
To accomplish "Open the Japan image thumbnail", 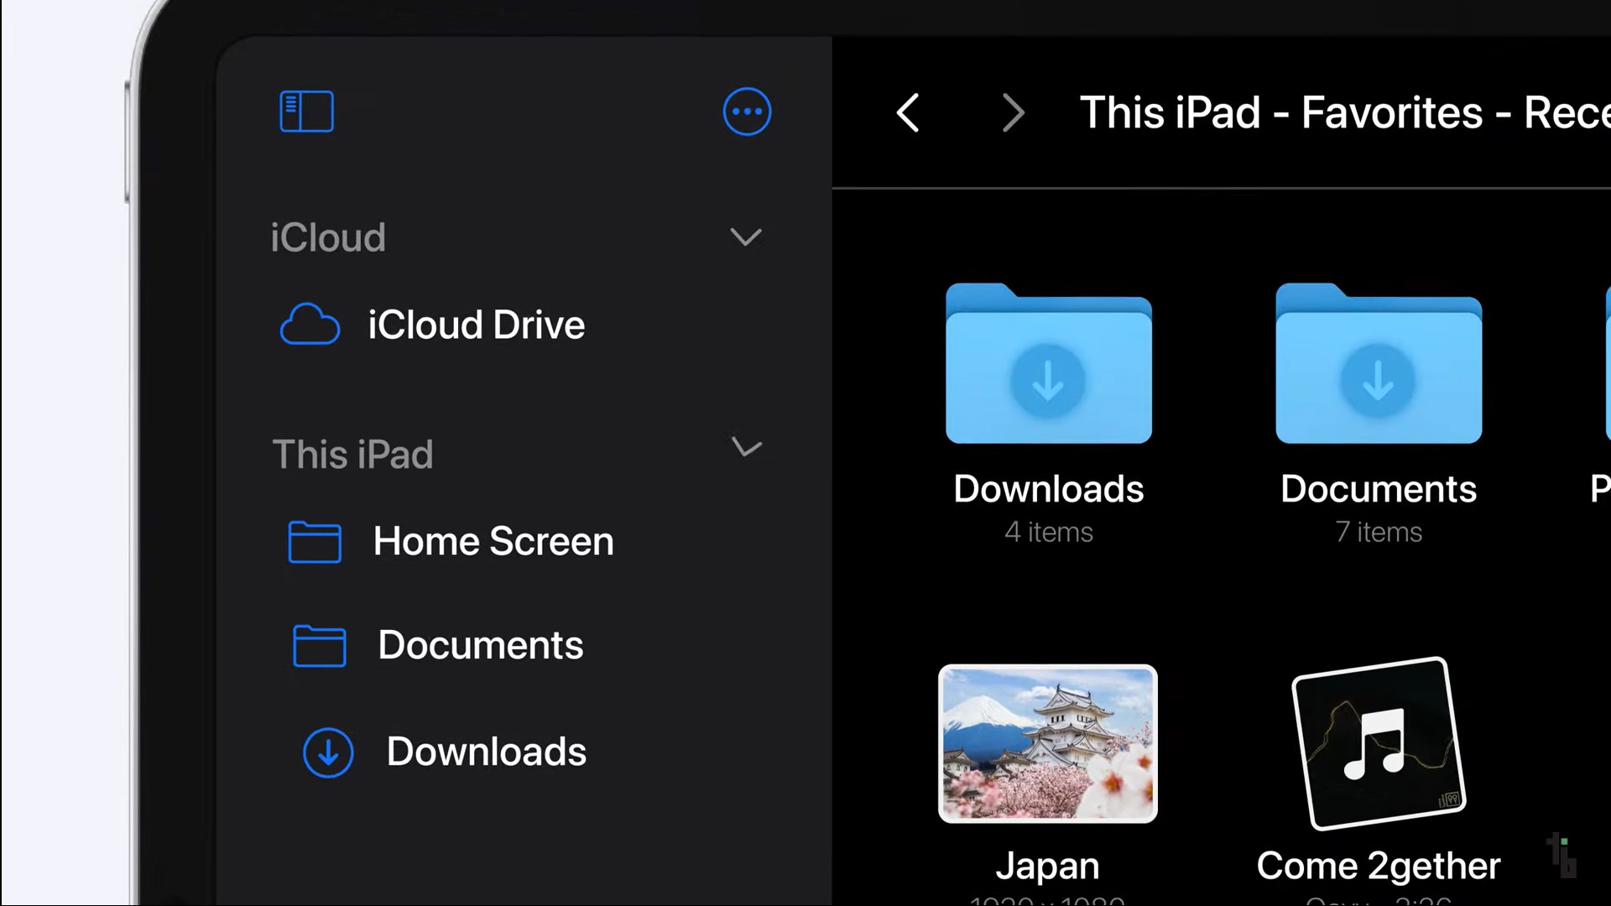I will coord(1047,743).
